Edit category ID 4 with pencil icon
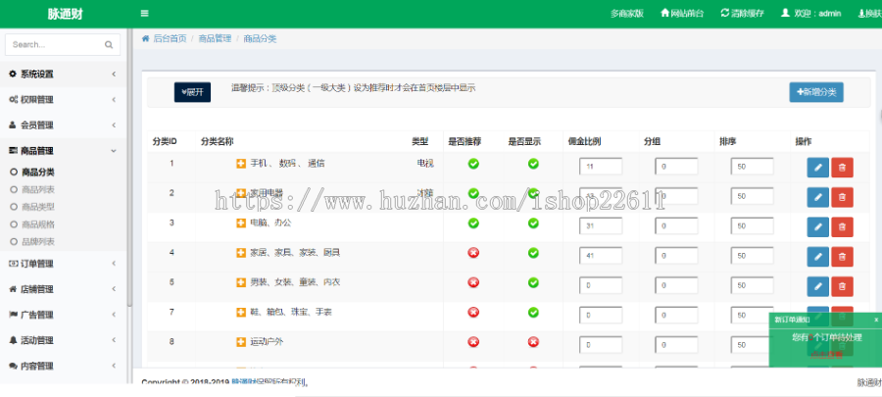This screenshot has height=397, width=882. pyautogui.click(x=818, y=257)
